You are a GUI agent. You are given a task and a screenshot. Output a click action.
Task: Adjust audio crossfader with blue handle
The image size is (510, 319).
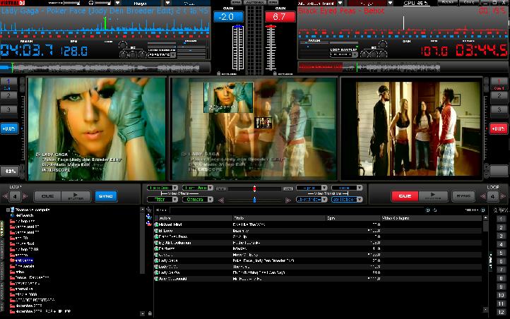click(x=254, y=200)
